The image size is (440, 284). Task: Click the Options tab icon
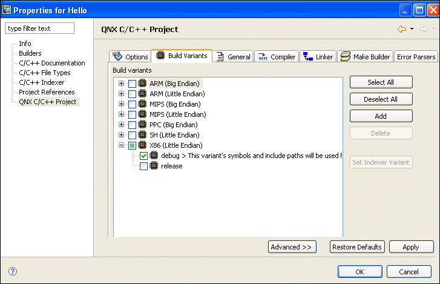coord(118,56)
